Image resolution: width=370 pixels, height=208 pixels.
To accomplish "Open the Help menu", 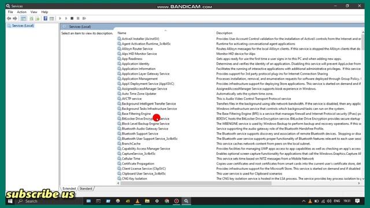I will point(45,12).
